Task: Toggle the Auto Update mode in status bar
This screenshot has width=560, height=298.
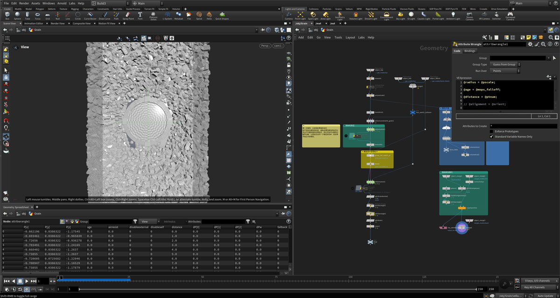Action: click(545, 296)
